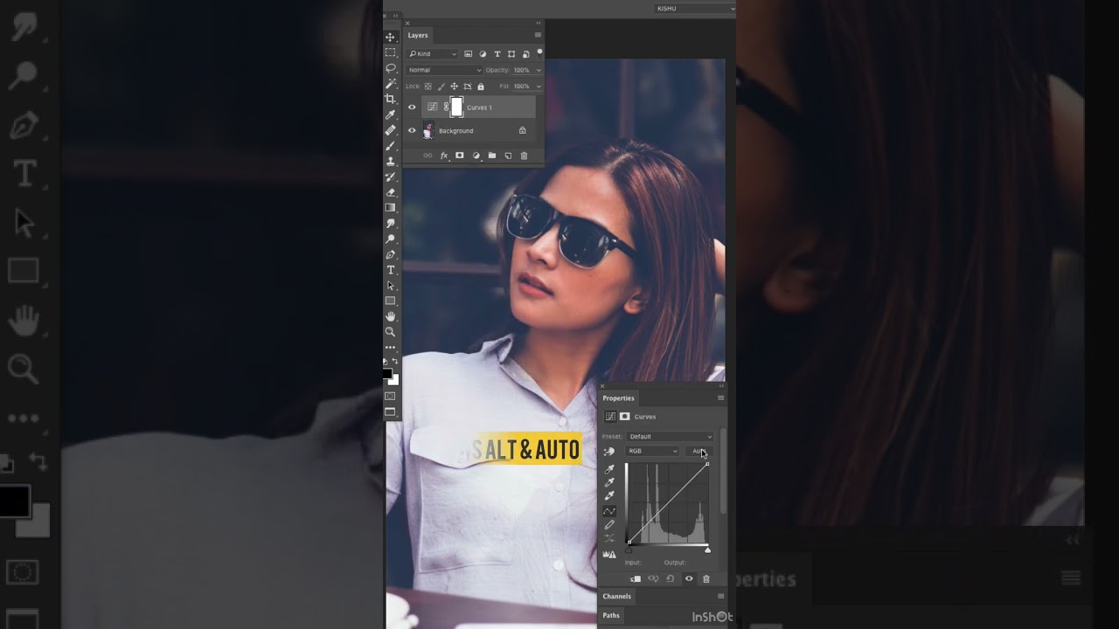Clip the adjustment to the layer below
Screen dimensions: 1119x629
636,578
